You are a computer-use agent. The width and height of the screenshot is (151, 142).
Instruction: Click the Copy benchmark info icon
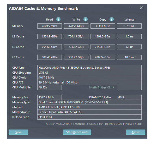[x=112, y=19]
